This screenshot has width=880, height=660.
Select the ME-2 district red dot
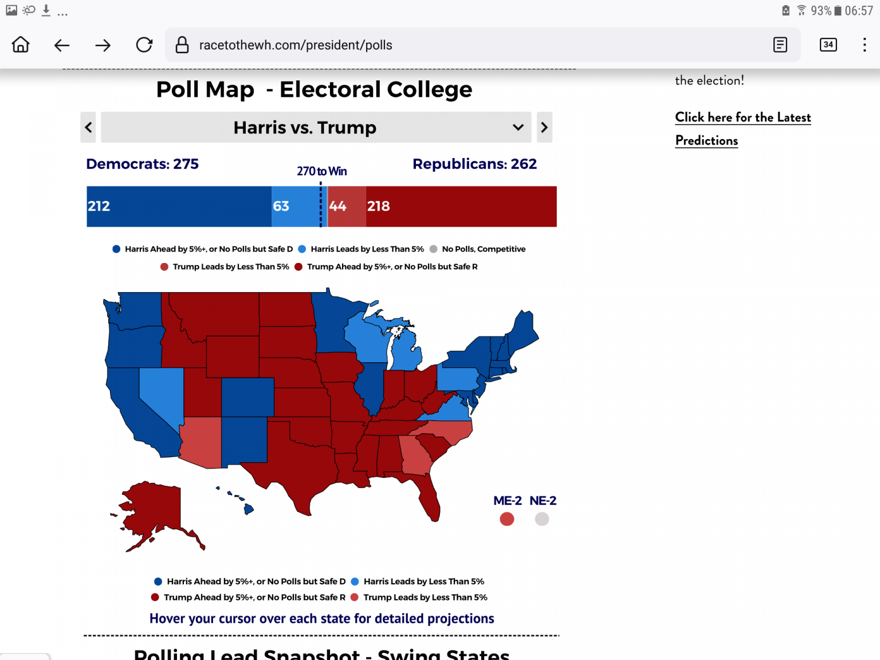tap(507, 519)
